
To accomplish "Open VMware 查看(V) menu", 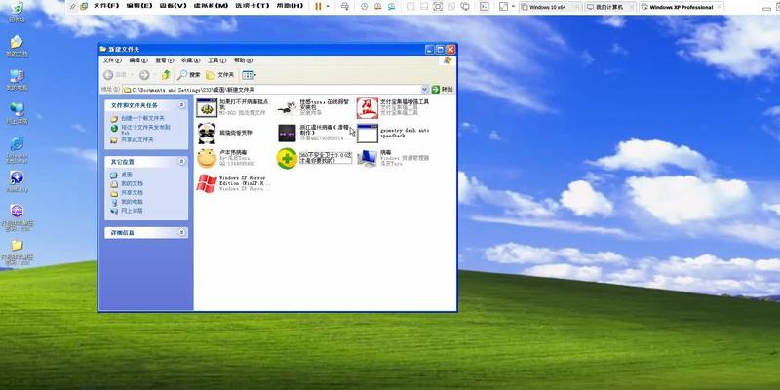I will pyautogui.click(x=174, y=6).
